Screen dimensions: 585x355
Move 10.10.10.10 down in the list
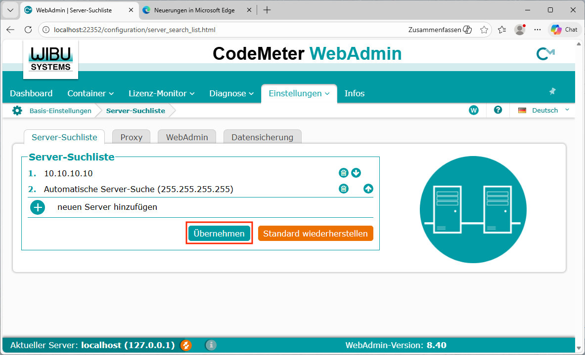click(356, 173)
